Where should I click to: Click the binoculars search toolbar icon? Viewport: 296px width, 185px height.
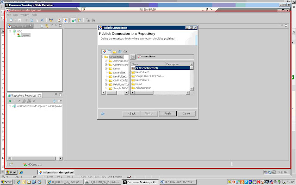pos(93,20)
